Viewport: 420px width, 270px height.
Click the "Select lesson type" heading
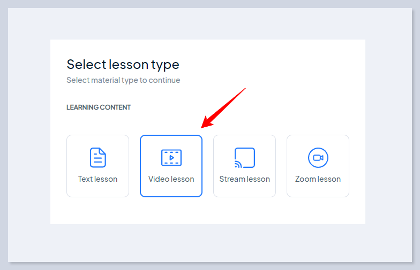click(x=123, y=65)
